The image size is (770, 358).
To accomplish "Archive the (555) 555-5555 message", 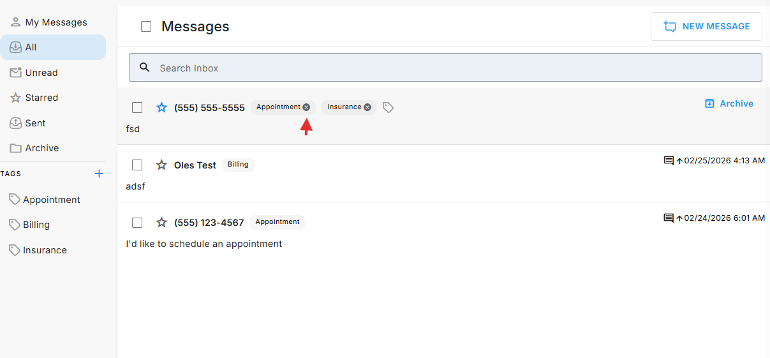I will pyautogui.click(x=729, y=103).
